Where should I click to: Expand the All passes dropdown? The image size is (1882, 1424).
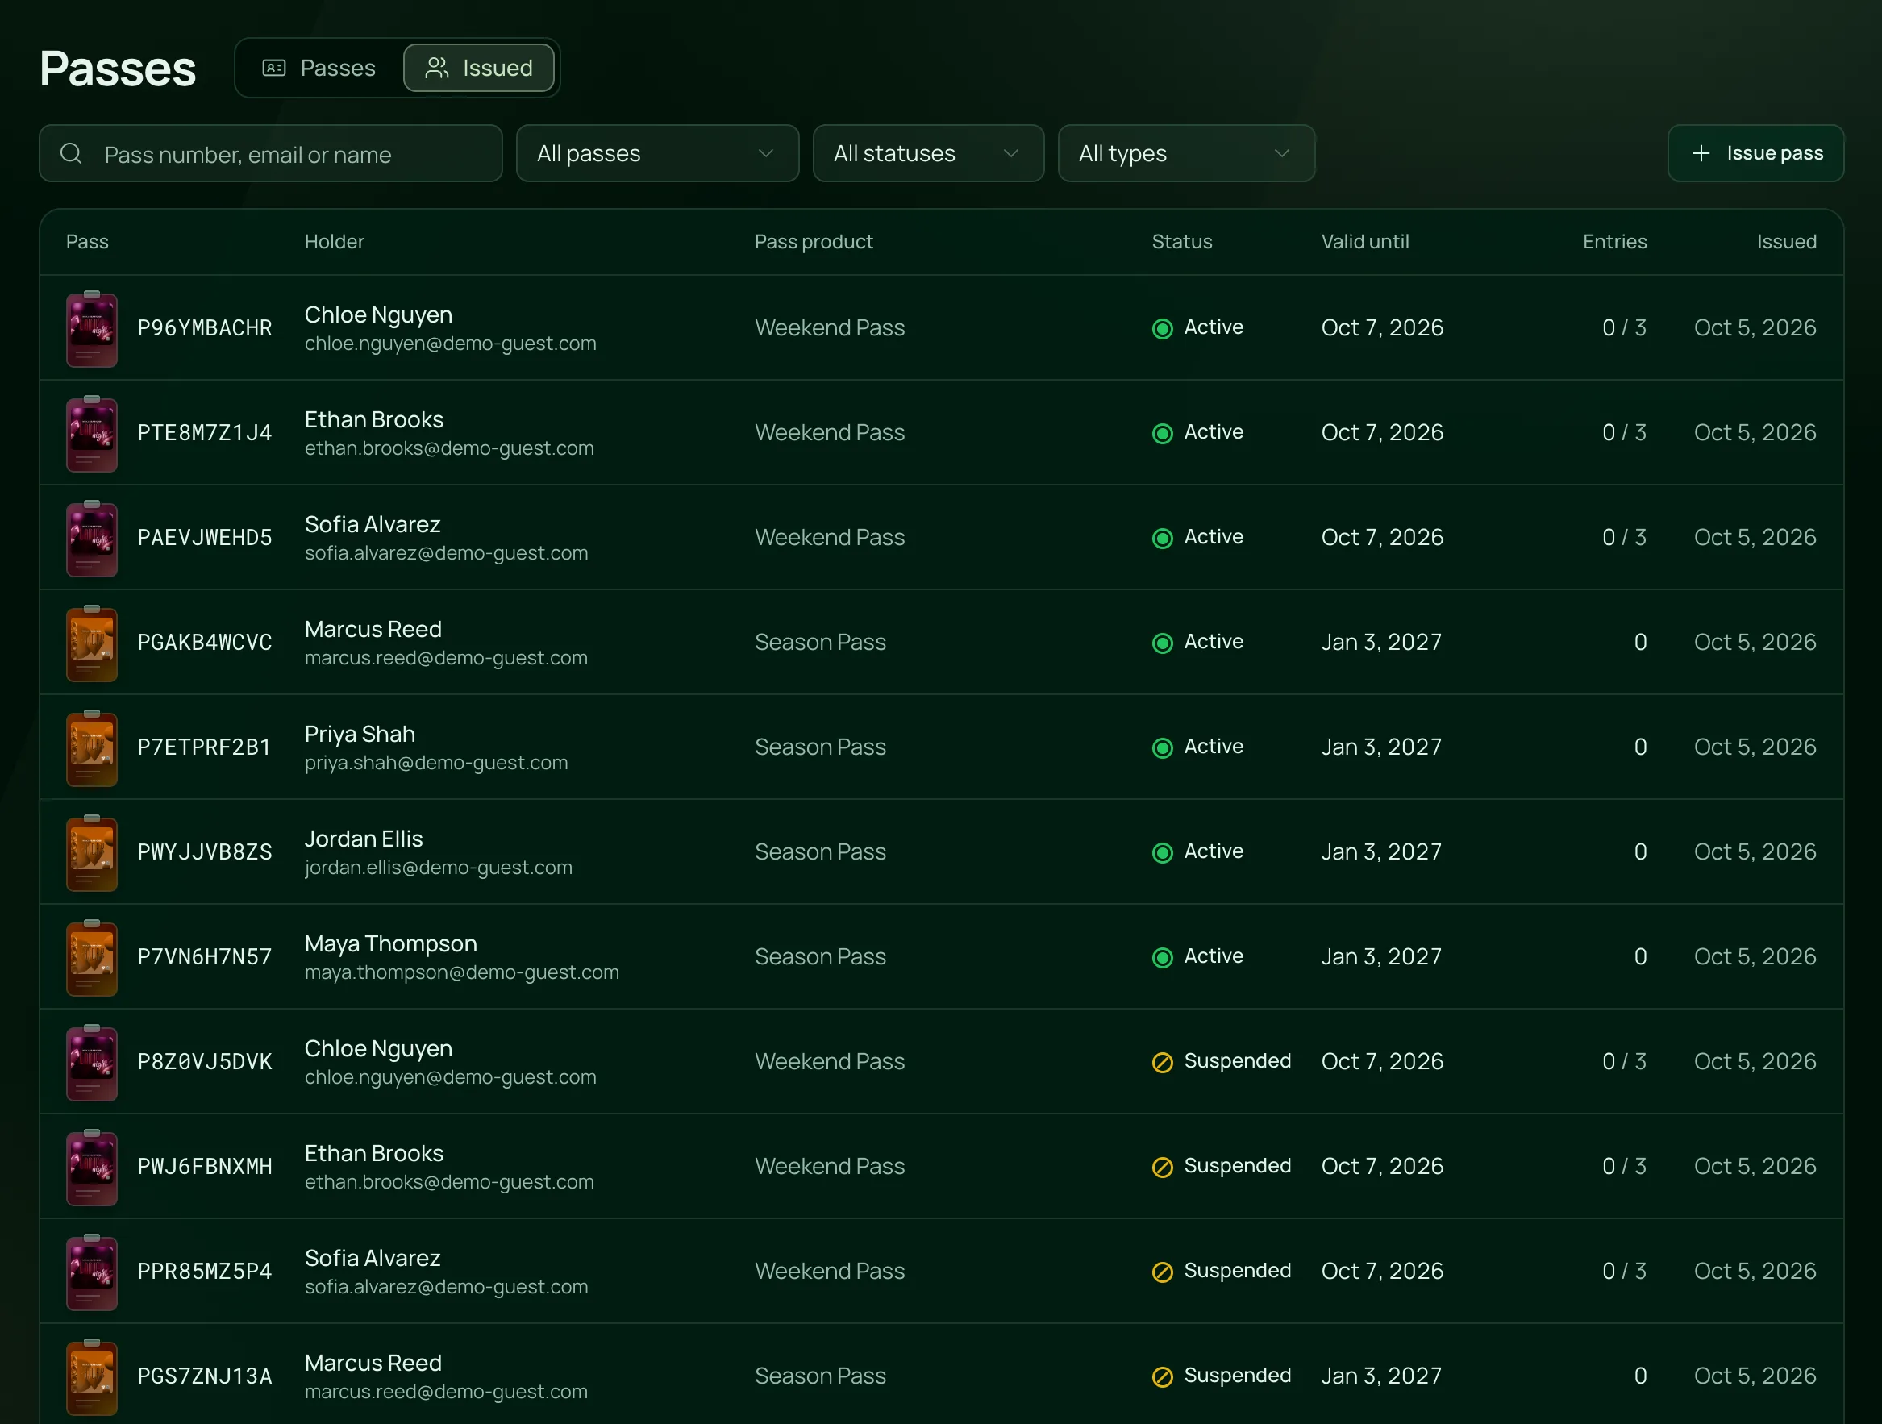[657, 153]
